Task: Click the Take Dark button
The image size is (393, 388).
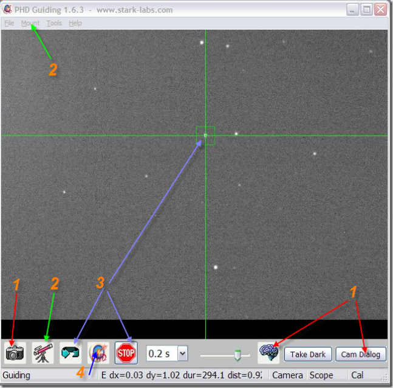Action: pyautogui.click(x=308, y=354)
